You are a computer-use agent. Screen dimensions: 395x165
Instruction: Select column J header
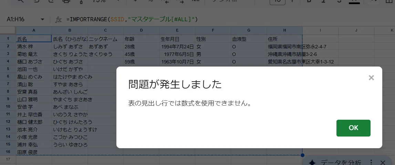356,30
